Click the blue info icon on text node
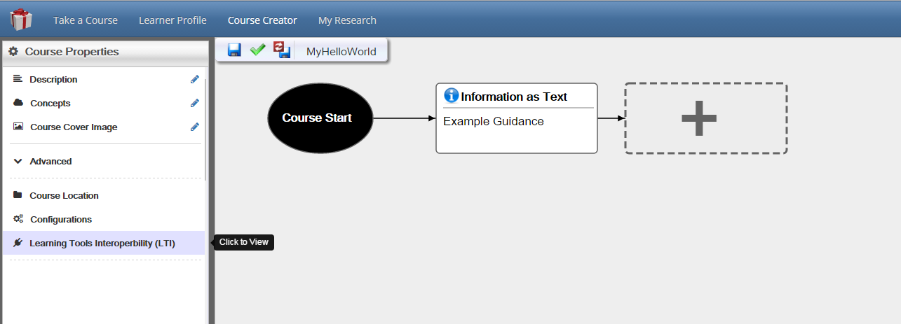 coord(452,96)
